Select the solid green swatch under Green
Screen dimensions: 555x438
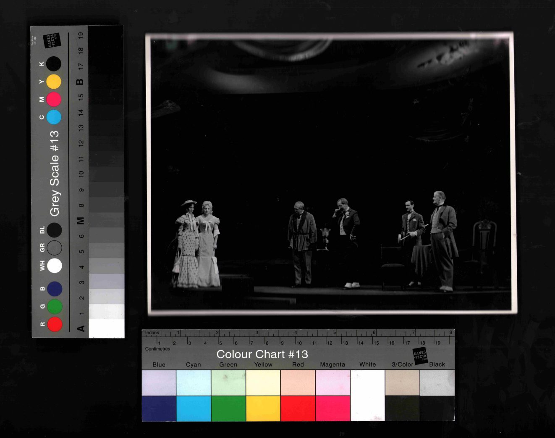click(x=228, y=408)
